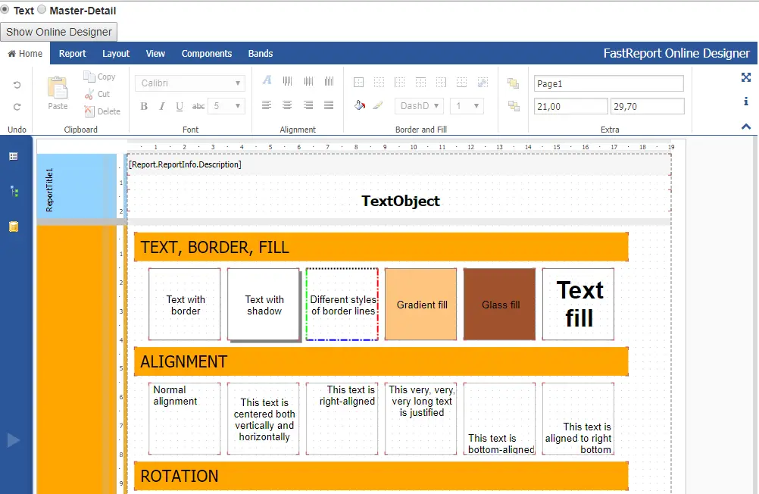Toggle Strikethrough formatting
This screenshot has width=759, height=494.
[x=198, y=106]
